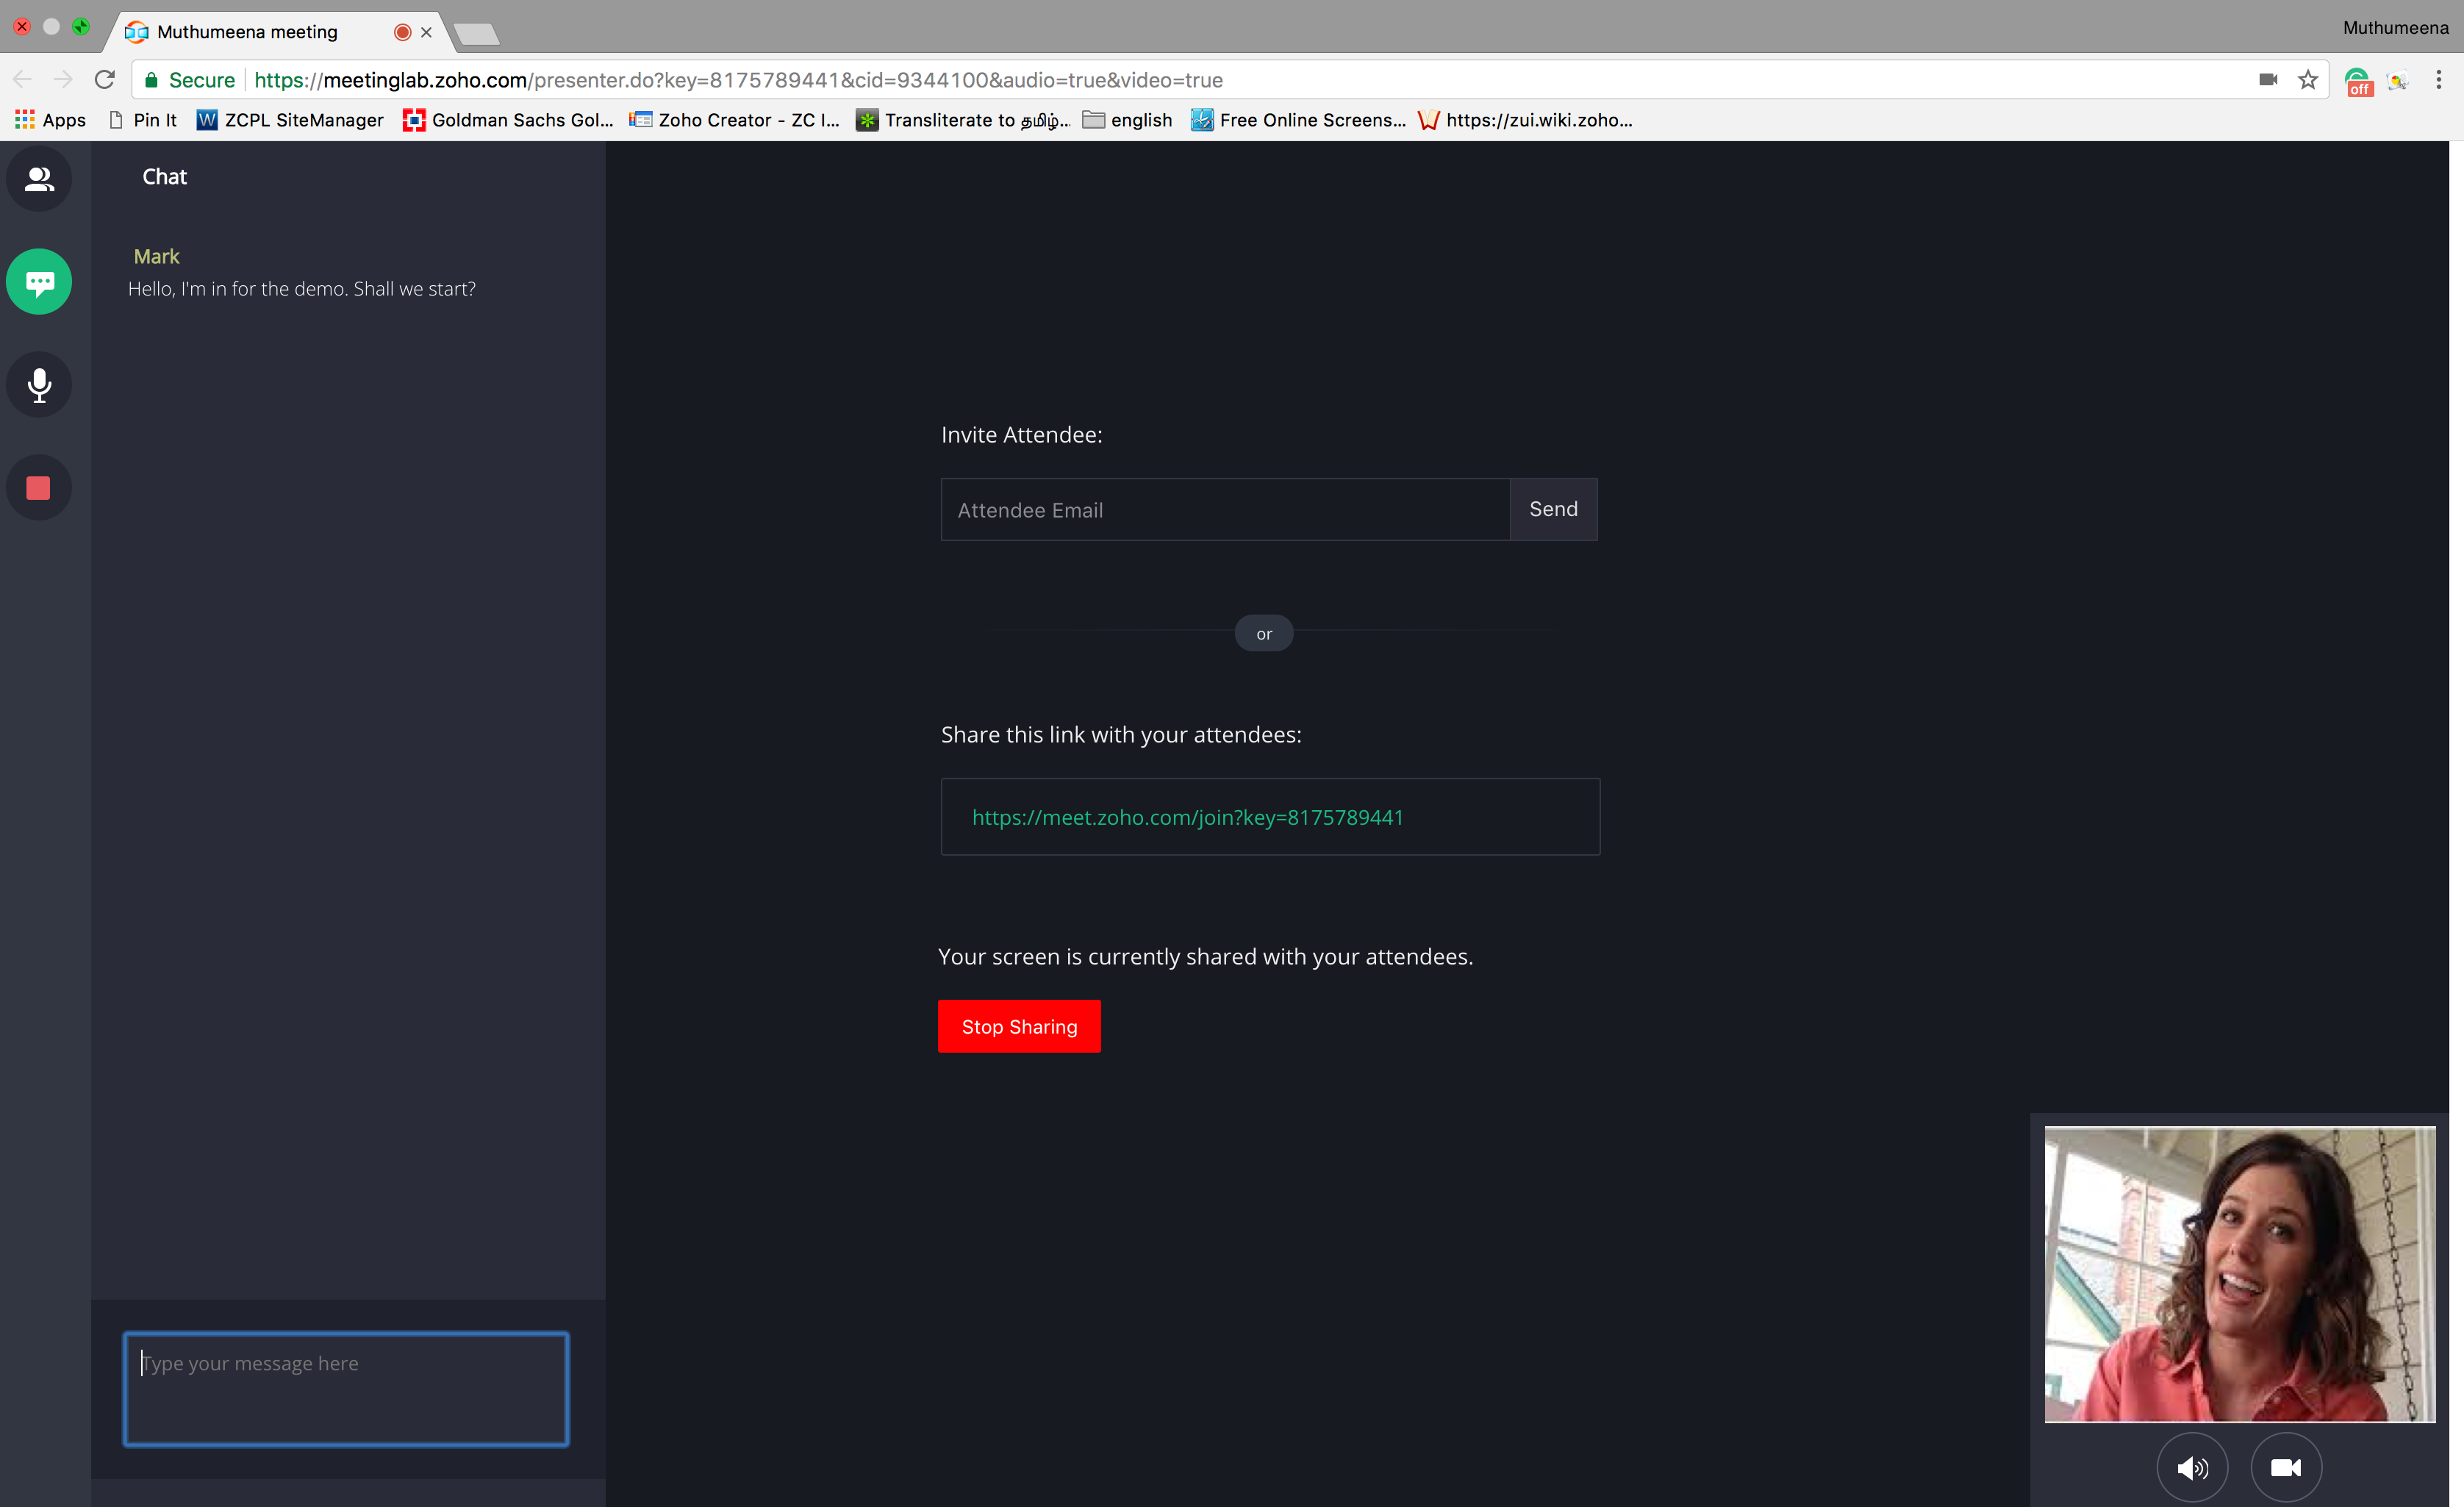This screenshot has height=1507, width=2464.
Task: Click the camera permission icon in address bar
Action: [2268, 80]
